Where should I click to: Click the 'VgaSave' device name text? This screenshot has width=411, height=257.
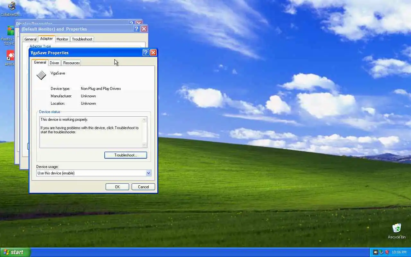click(58, 73)
